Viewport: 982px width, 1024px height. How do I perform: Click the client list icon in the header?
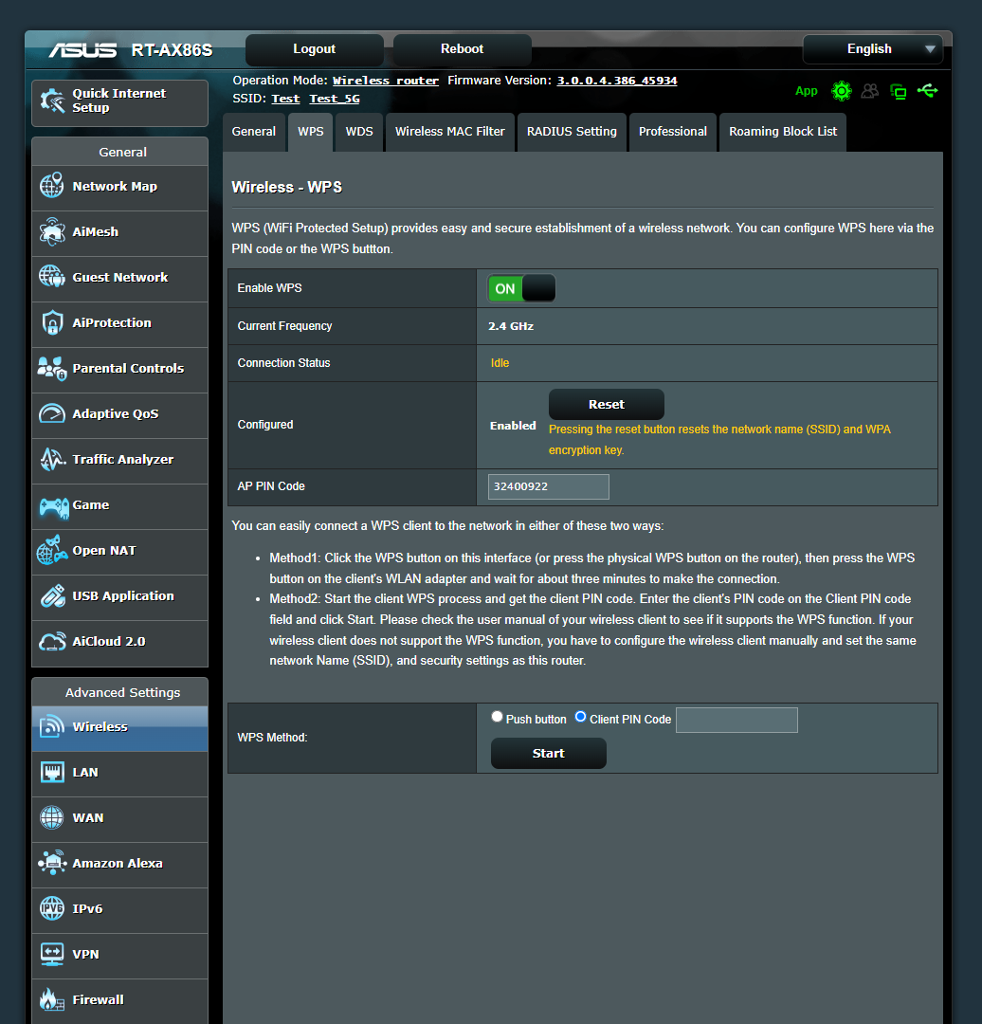click(x=870, y=91)
